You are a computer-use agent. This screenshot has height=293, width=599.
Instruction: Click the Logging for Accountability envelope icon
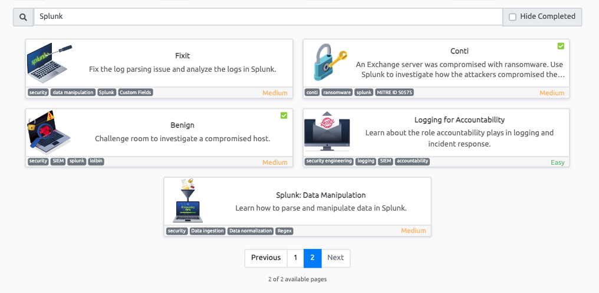pos(327,132)
